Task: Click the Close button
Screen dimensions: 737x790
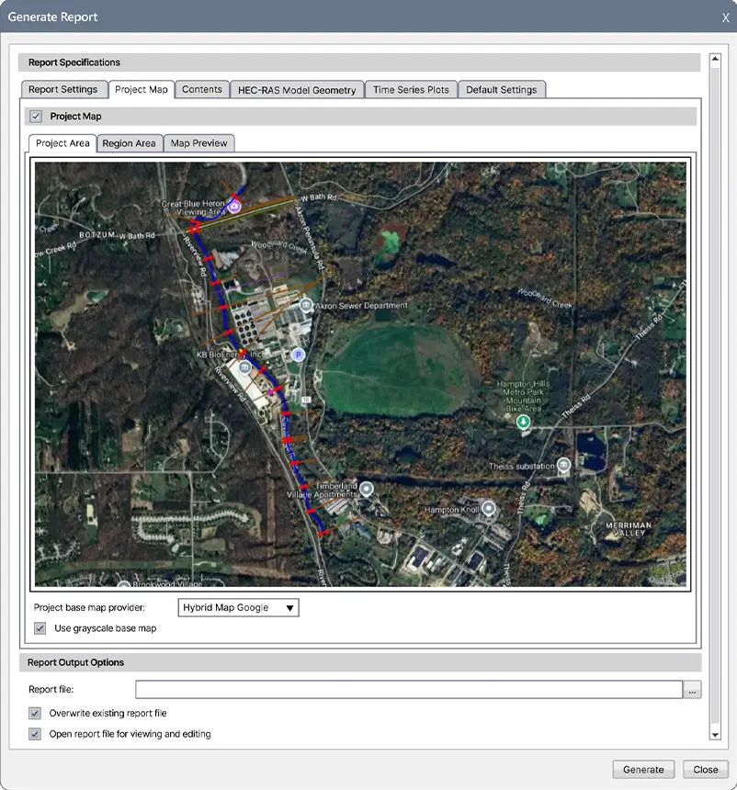Action: pyautogui.click(x=706, y=770)
